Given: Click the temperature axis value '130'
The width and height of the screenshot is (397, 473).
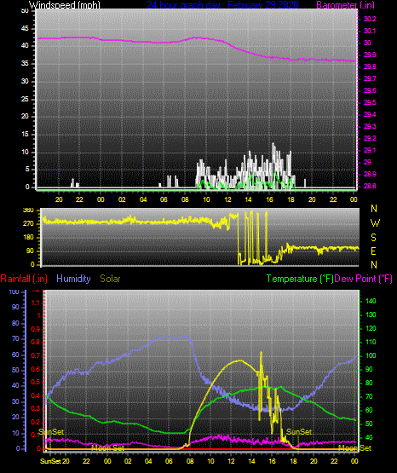Looking at the screenshot, I should point(371,315).
